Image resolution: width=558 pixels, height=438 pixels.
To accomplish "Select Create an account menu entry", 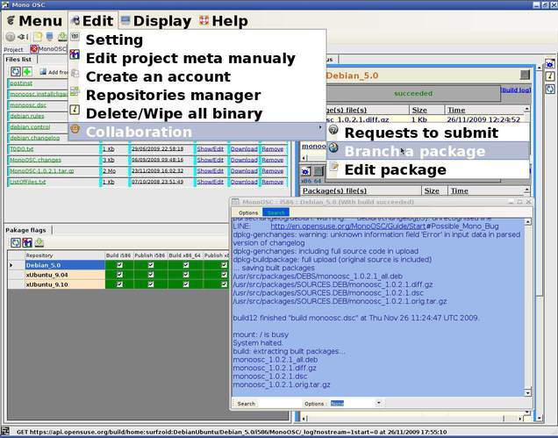I will [x=197, y=76].
